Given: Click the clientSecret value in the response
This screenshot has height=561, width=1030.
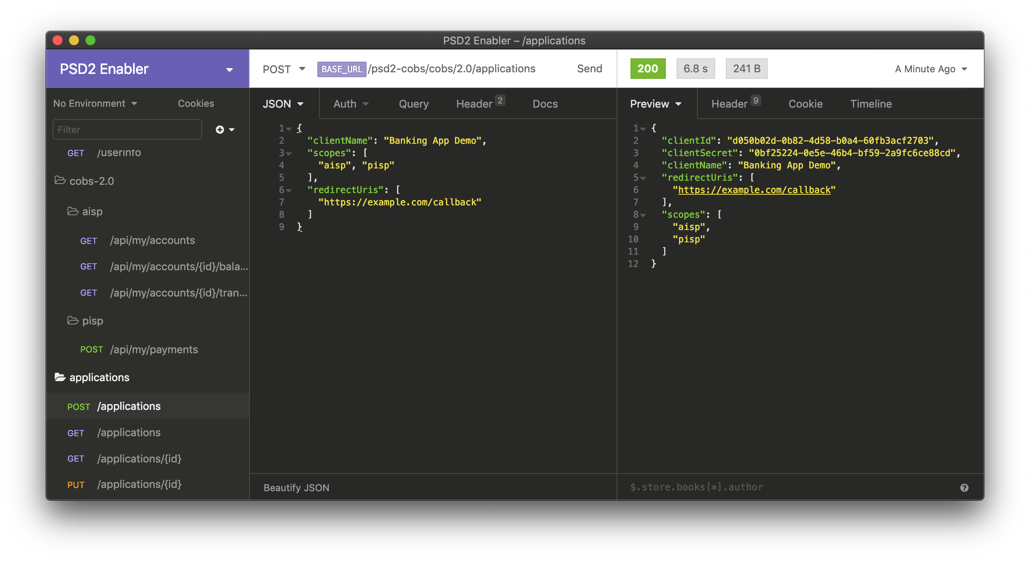Looking at the screenshot, I should click(852, 153).
